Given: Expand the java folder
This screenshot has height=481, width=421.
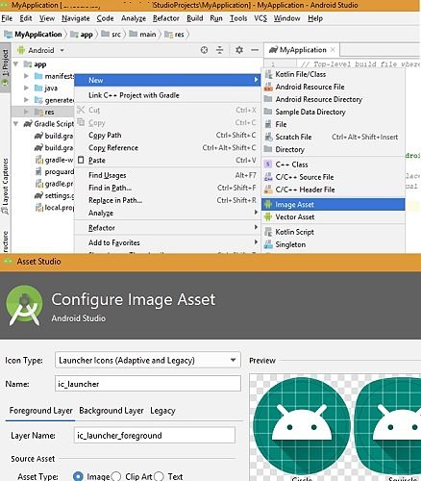Looking at the screenshot, I should [x=27, y=88].
